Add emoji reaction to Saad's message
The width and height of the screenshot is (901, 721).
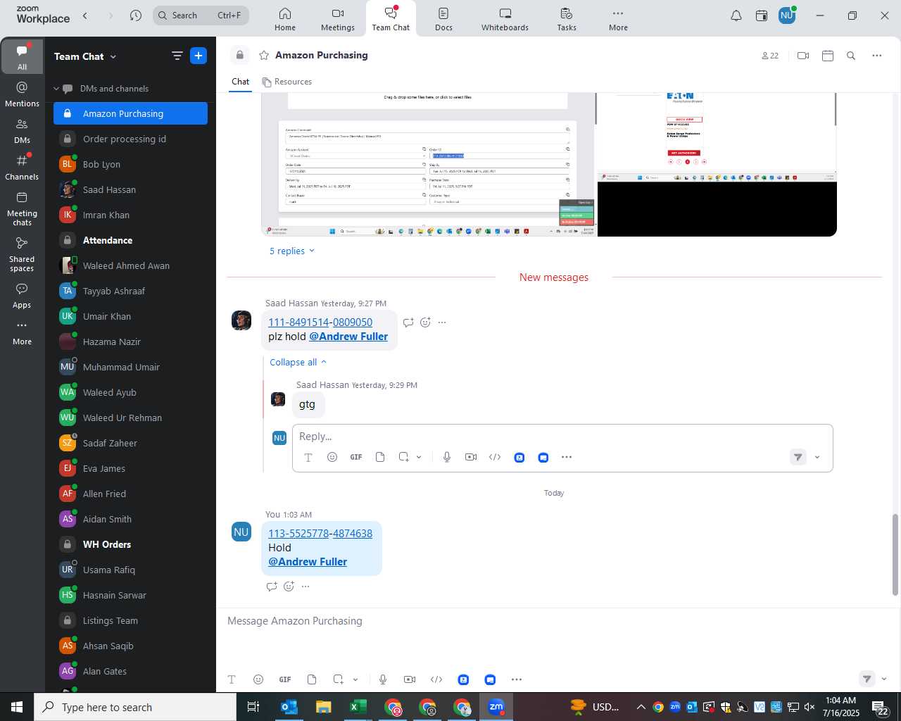click(425, 322)
